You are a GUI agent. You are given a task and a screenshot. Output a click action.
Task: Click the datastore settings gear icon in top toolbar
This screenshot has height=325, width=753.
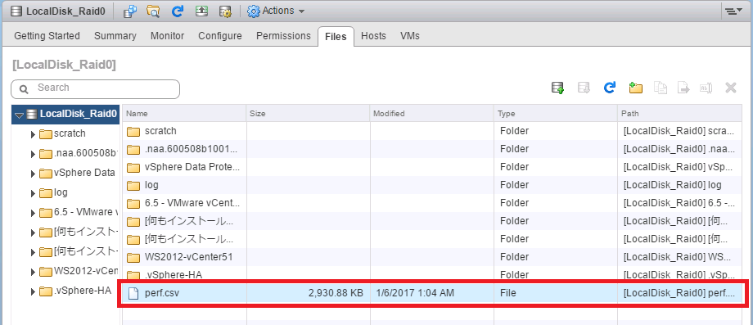pos(225,11)
